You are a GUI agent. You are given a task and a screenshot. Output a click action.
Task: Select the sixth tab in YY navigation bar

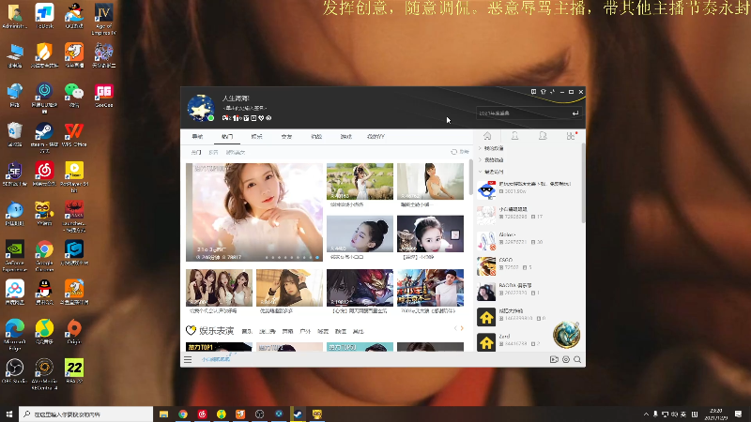coord(345,136)
